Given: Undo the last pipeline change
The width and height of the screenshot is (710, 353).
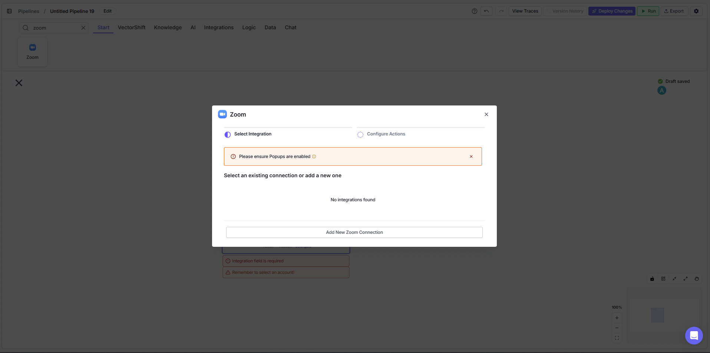Looking at the screenshot, I should point(486,11).
